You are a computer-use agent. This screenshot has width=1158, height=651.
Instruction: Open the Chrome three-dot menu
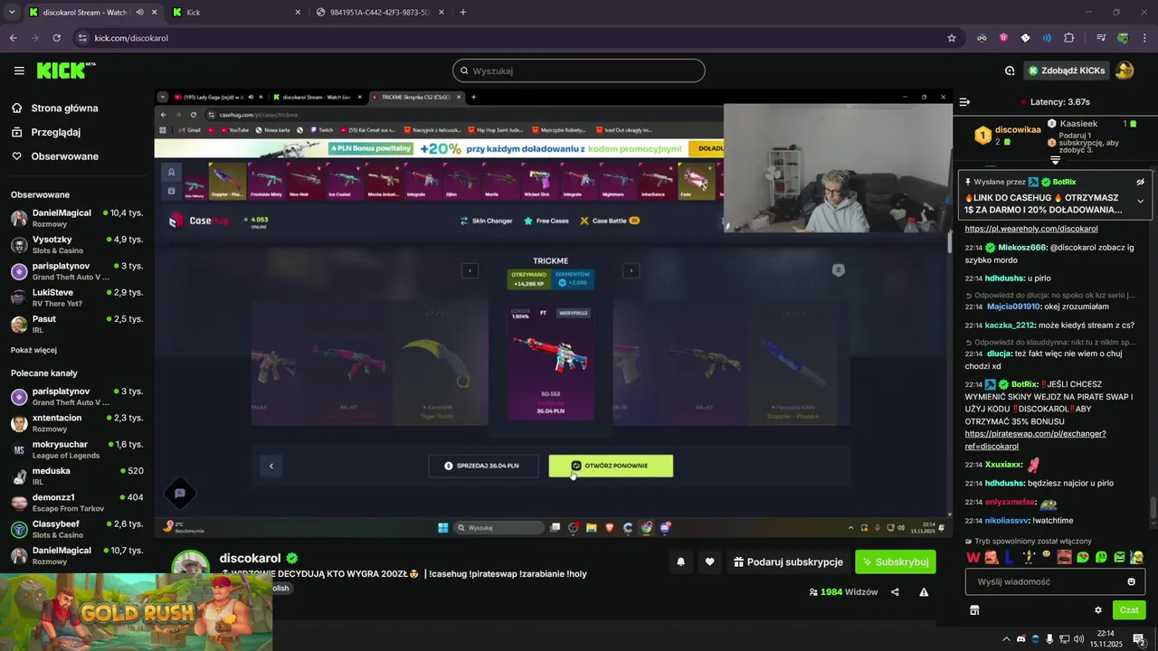tap(1144, 38)
